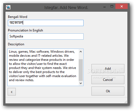
Task: Click the 'Bengali Word' label
Action: coord(17,17)
